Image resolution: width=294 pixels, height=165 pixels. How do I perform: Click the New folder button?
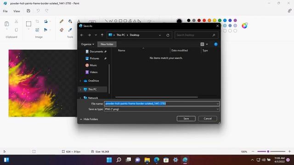pyautogui.click(x=107, y=44)
